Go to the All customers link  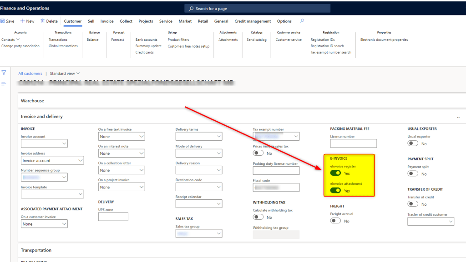pos(30,74)
